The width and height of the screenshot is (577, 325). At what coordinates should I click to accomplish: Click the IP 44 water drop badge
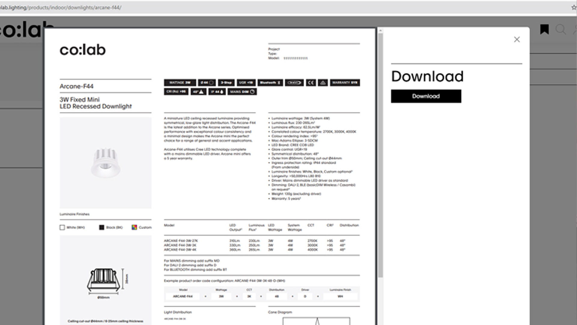(217, 91)
